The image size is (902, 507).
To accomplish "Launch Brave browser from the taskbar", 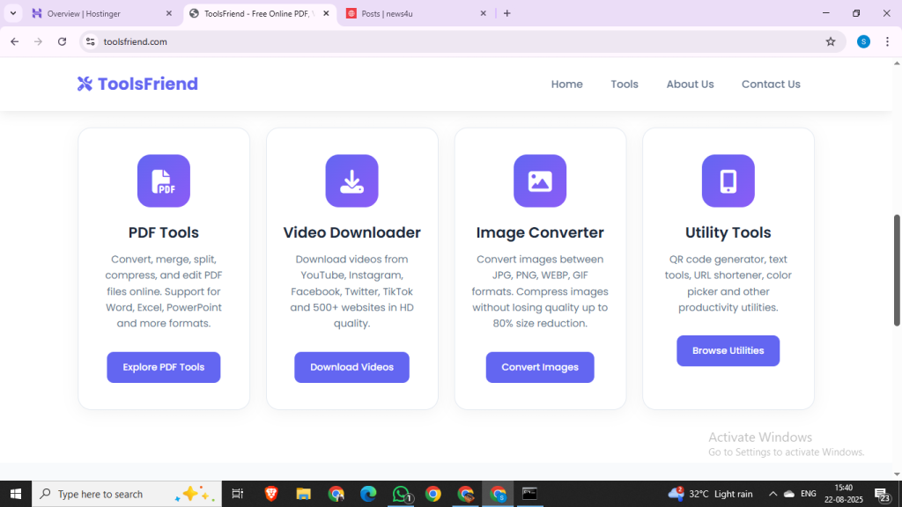I will (x=271, y=494).
